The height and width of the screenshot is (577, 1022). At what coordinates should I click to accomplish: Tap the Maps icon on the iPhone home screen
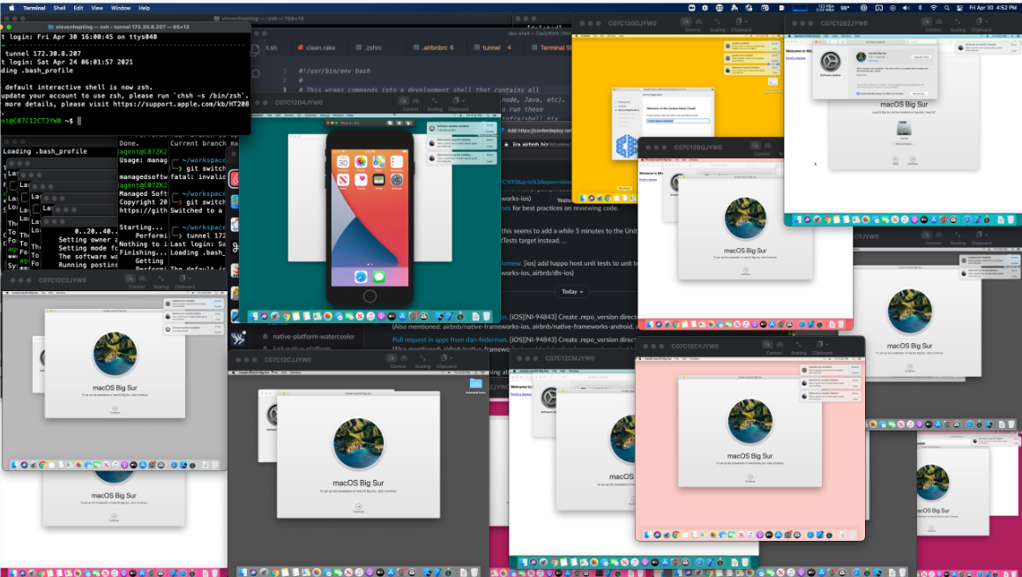[378, 163]
